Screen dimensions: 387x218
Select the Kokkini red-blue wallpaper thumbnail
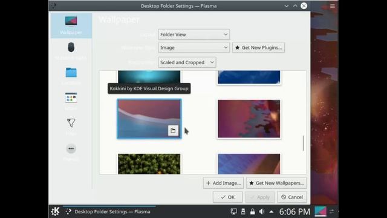[149, 119]
